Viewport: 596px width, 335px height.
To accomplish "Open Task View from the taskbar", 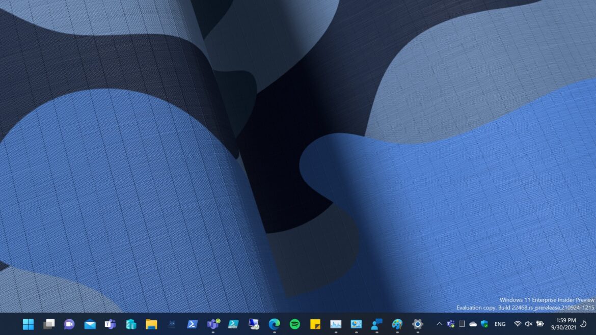I will pyautogui.click(x=49, y=324).
